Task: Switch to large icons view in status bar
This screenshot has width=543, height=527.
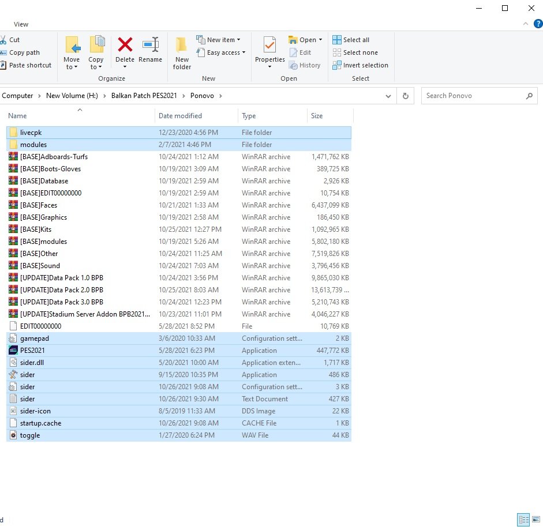Action: point(536,520)
